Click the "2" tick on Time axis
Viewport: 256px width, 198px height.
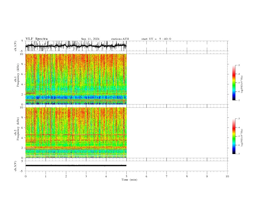[66, 176]
